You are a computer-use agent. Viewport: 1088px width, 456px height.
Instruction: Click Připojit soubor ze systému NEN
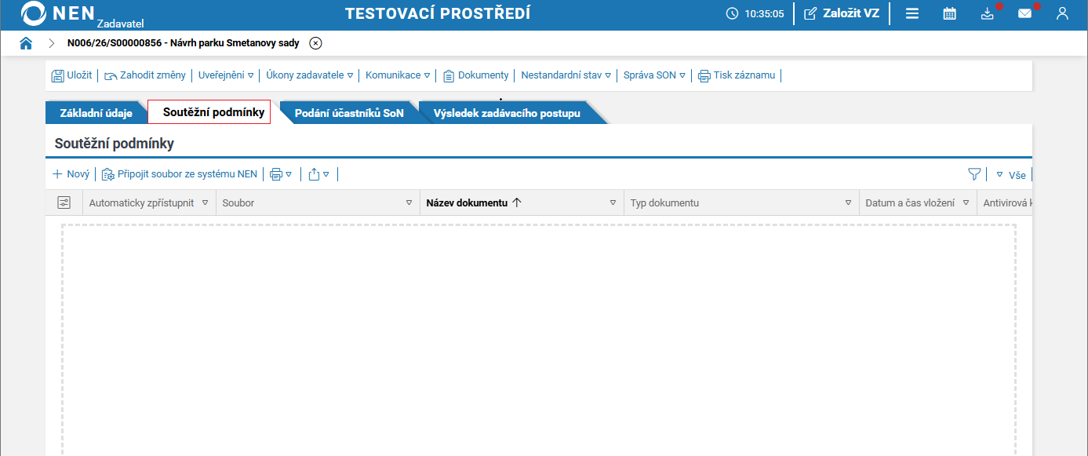pos(180,174)
